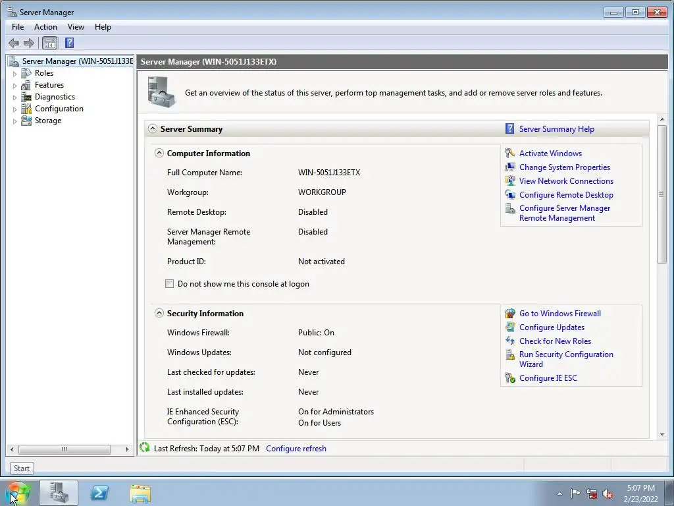Click the Back arrow toolbar icon

coord(14,43)
